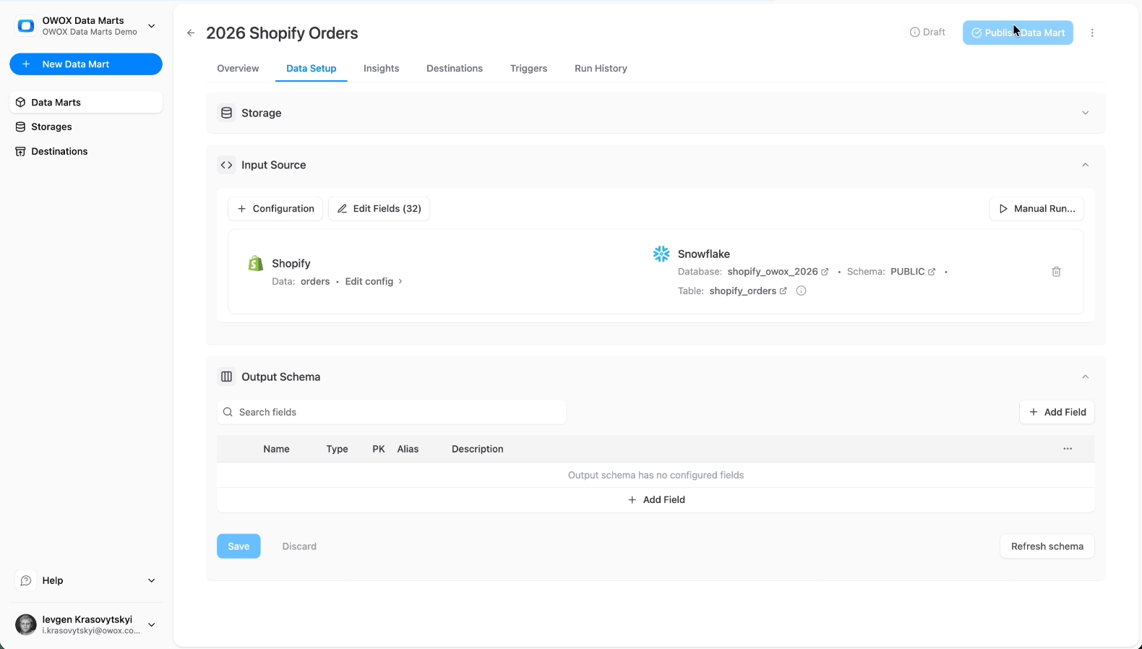
Task: Expand the Help menu chevron
Action: 152,580
